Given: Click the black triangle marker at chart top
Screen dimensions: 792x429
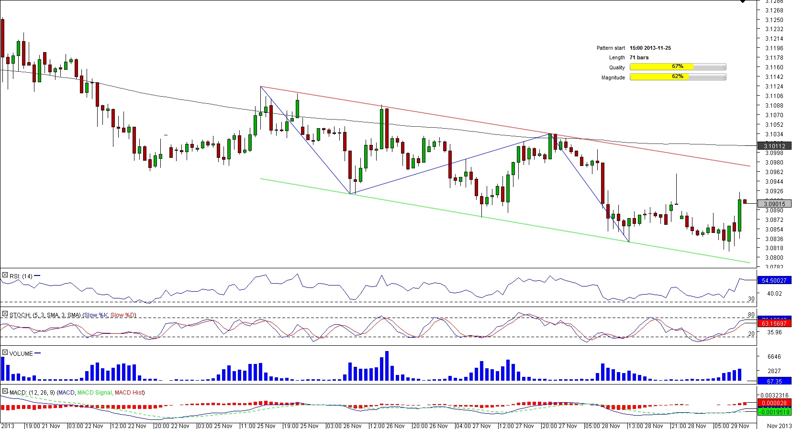Looking at the screenshot, I should 743,1.
